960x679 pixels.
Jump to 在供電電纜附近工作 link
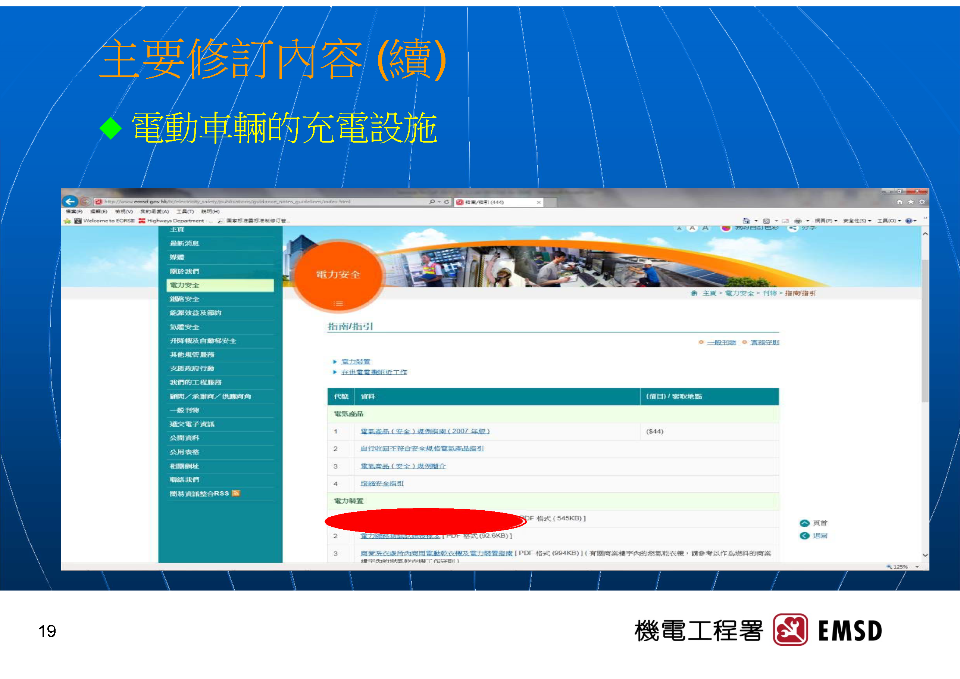pyautogui.click(x=374, y=372)
